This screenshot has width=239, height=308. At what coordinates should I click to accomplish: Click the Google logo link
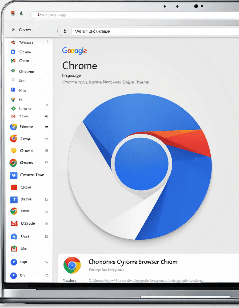coord(75,51)
